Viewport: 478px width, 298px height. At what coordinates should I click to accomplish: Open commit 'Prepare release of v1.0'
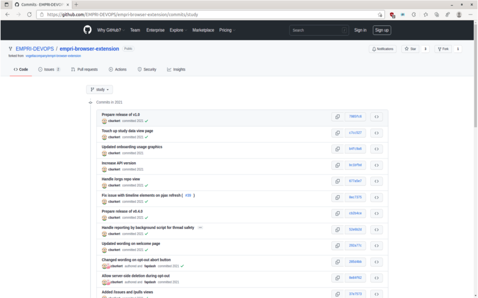click(121, 115)
